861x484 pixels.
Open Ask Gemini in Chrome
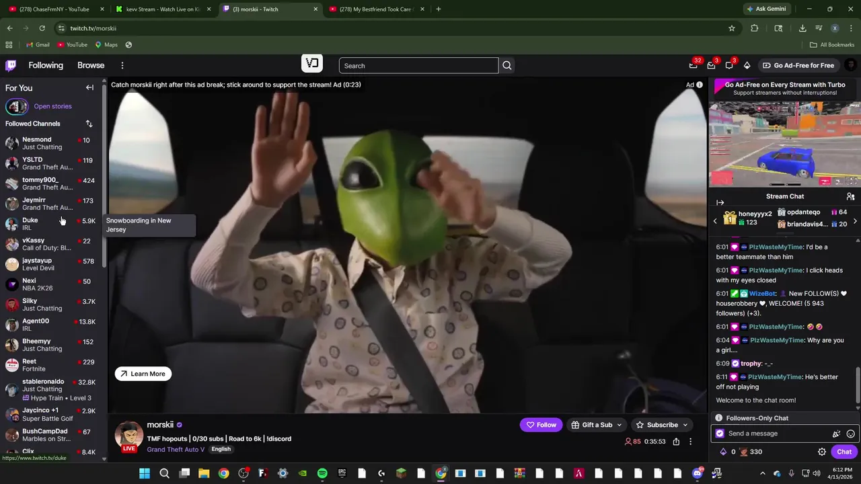point(766,9)
